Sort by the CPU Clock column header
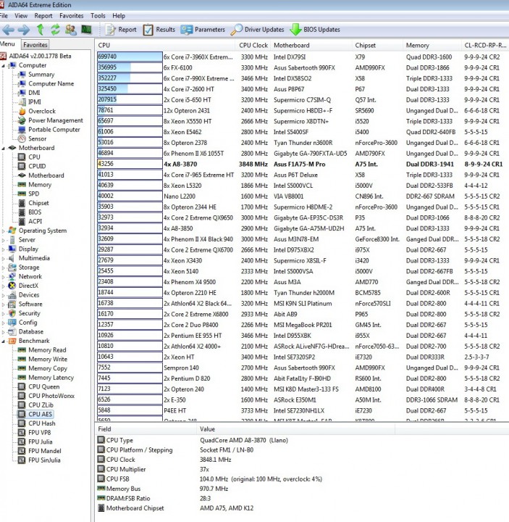This screenshot has height=522, width=509. (x=253, y=45)
